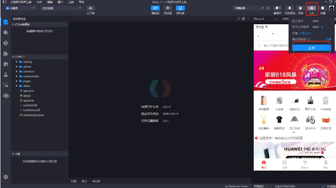Switch to the 输出 bottom tab
This screenshot has width=336, height=188.
tap(84, 181)
